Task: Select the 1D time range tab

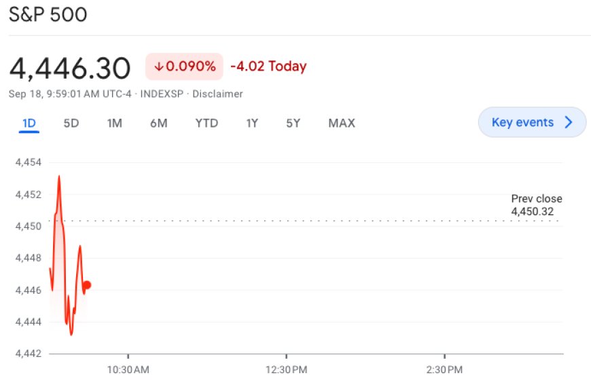Action: (x=29, y=123)
